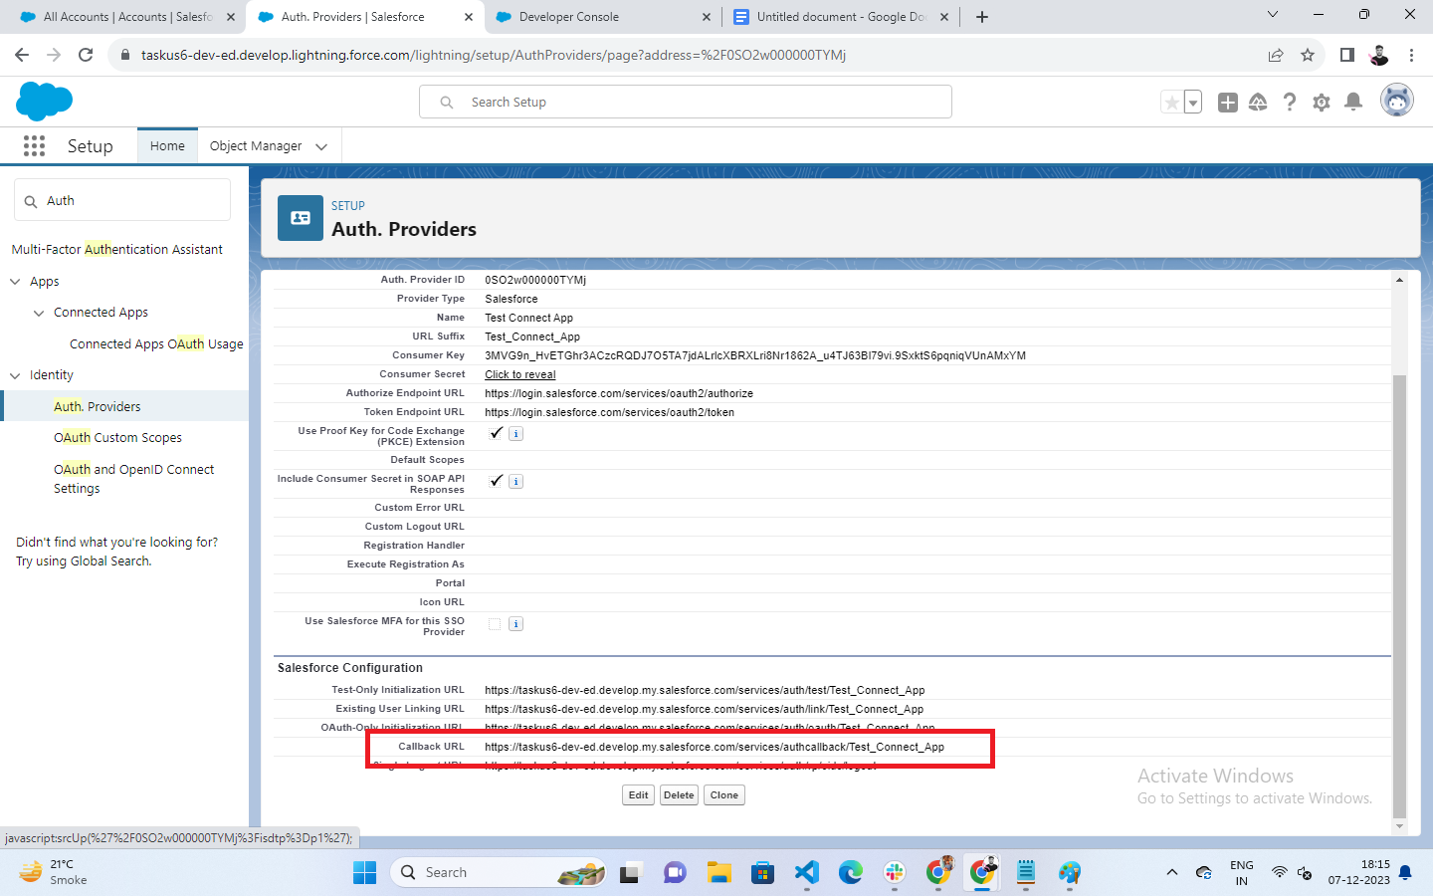The width and height of the screenshot is (1433, 896).
Task: Switch to Developer Console browser tab
Action: (601, 17)
